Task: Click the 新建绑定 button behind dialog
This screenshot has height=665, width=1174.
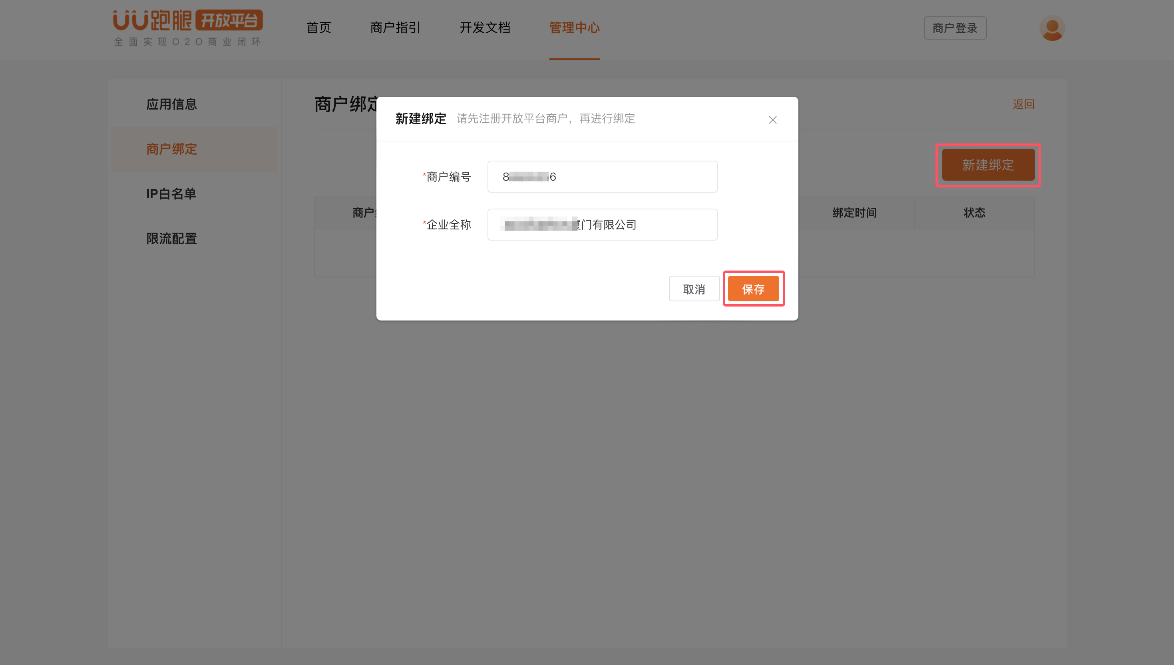Action: [x=988, y=165]
